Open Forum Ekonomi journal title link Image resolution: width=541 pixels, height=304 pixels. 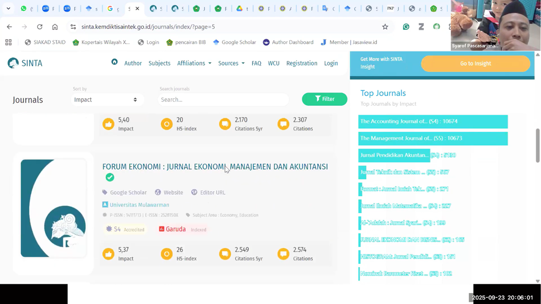click(x=215, y=167)
